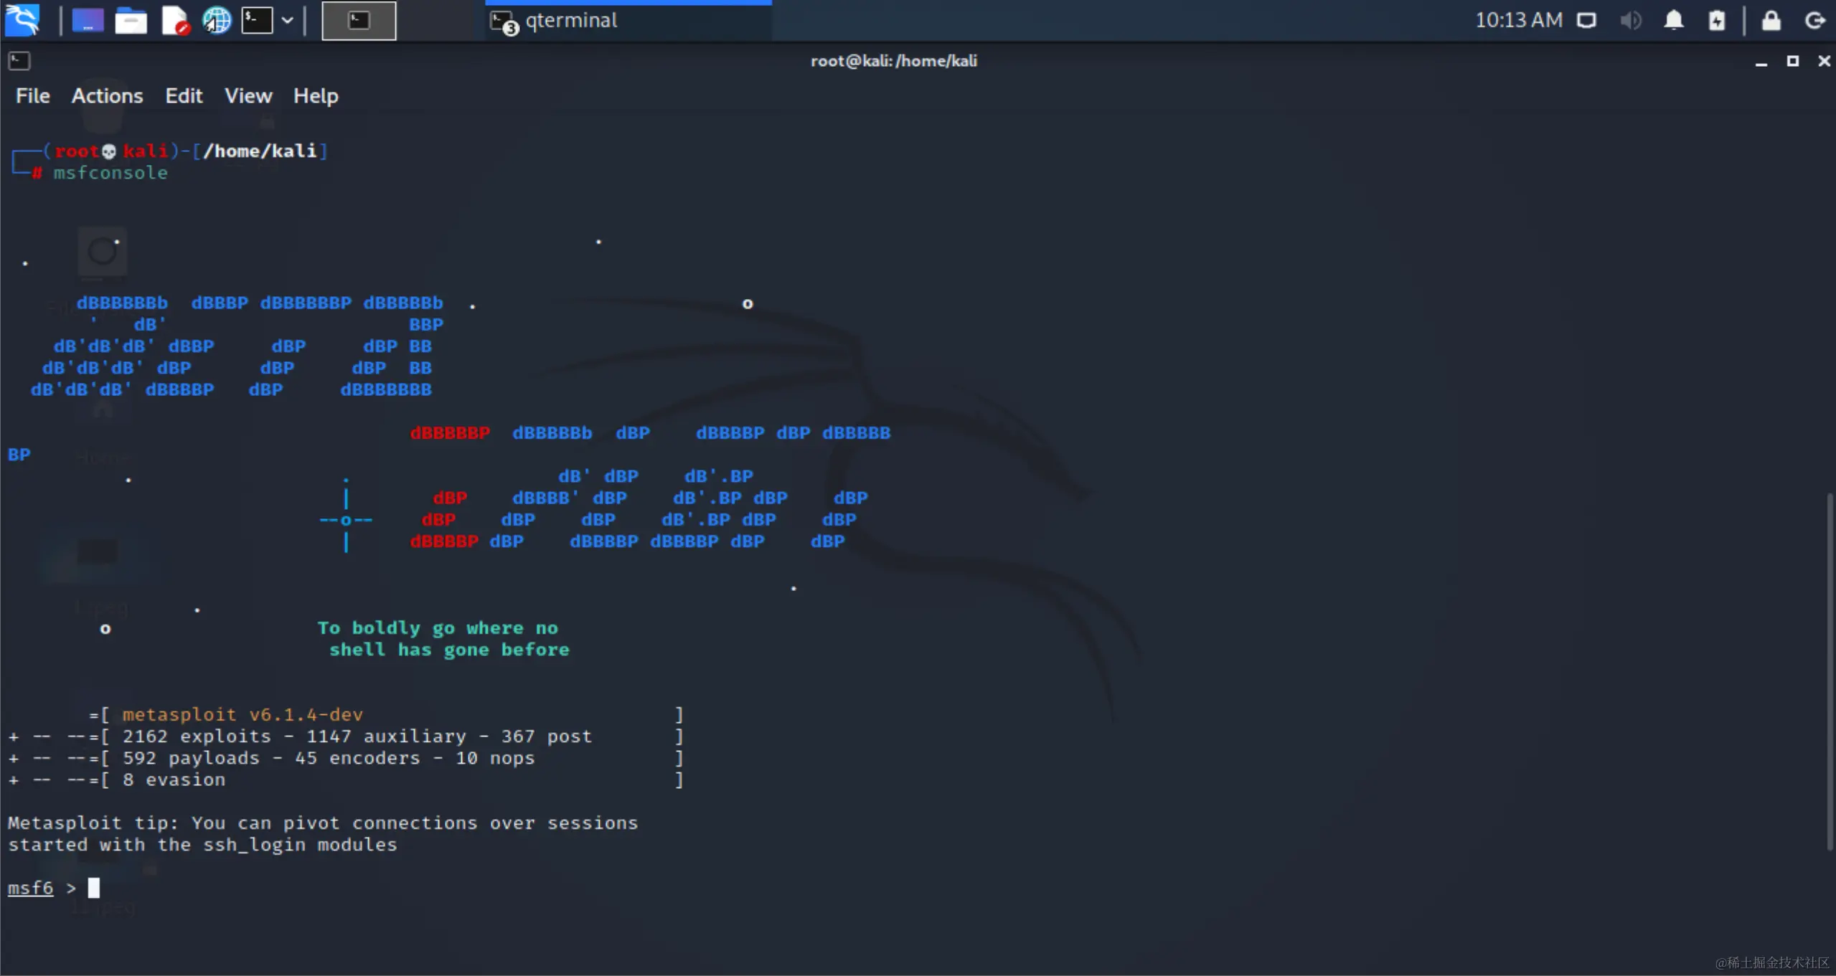Open the Kali dragon applications menu
Viewport: 1836px width, 976px height.
[23, 20]
